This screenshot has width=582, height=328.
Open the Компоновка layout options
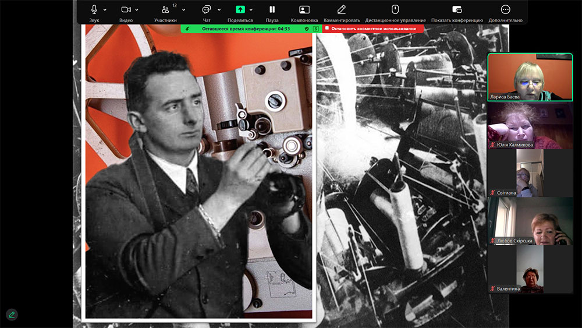pos(304,10)
